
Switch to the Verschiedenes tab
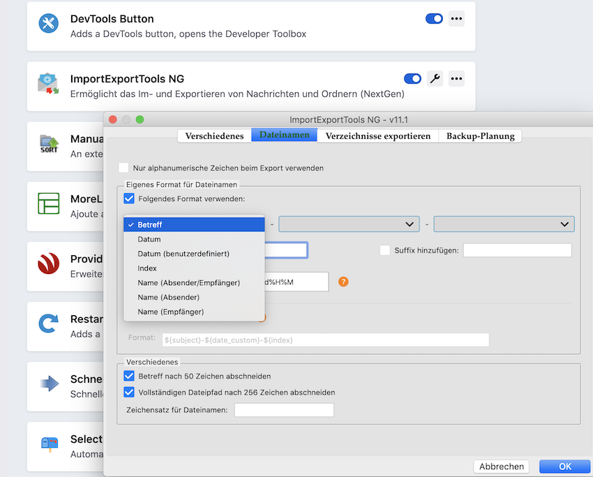point(214,136)
